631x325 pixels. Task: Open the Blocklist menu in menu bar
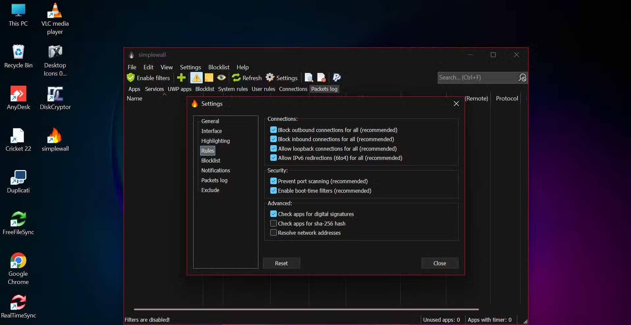[x=219, y=67]
